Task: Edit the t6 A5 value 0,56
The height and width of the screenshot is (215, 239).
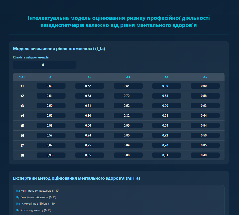Action: 205,135
